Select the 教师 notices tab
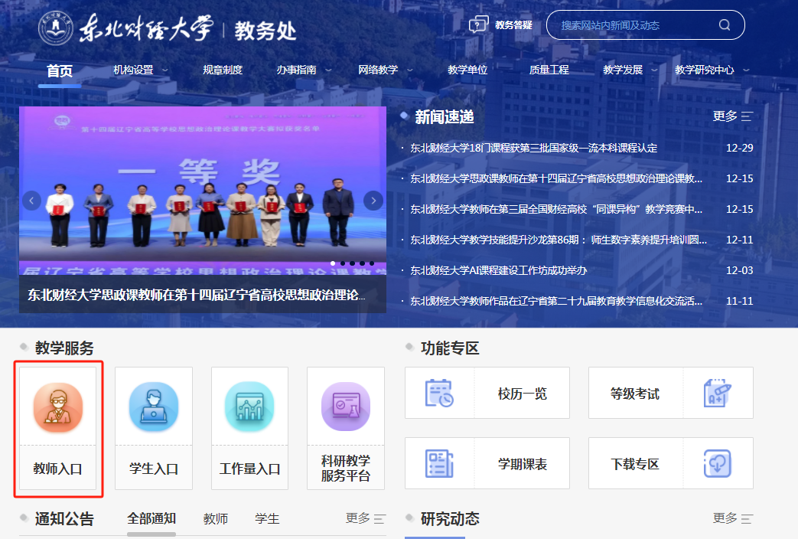The width and height of the screenshot is (798, 539). [215, 518]
